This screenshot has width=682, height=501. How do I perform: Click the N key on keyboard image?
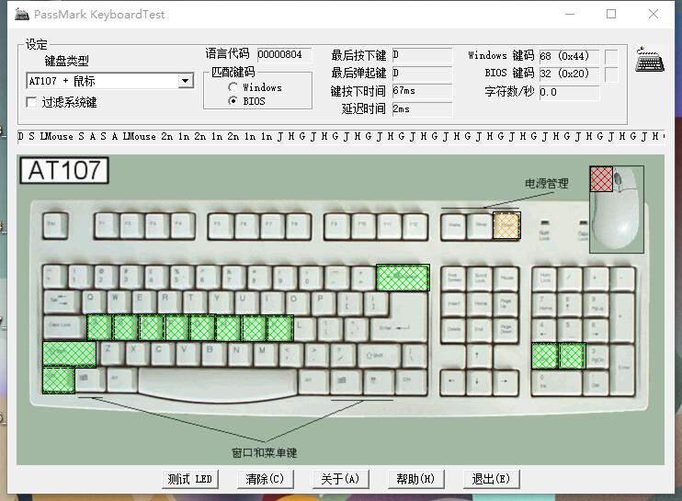(x=238, y=353)
